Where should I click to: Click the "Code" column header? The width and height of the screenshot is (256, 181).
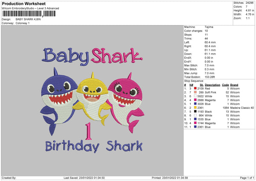[x=225, y=85]
